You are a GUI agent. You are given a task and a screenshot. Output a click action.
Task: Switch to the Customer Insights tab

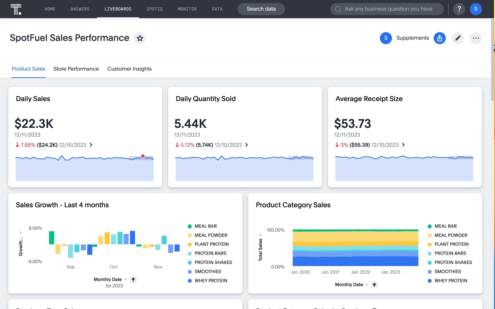pos(130,69)
